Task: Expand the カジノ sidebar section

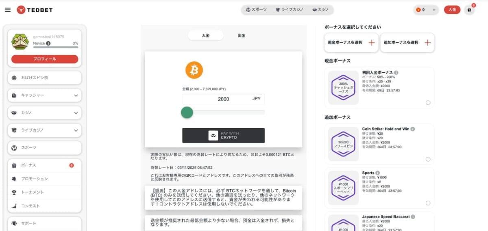Action: point(76,113)
